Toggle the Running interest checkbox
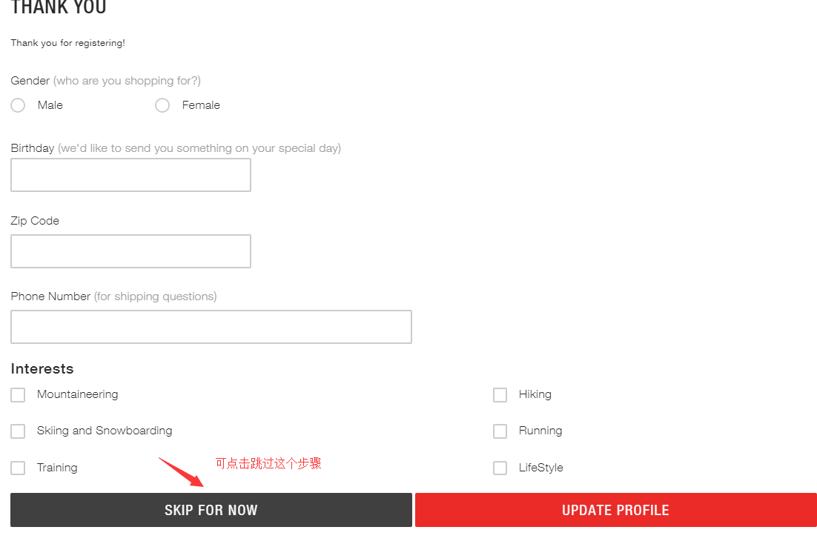 pos(500,431)
